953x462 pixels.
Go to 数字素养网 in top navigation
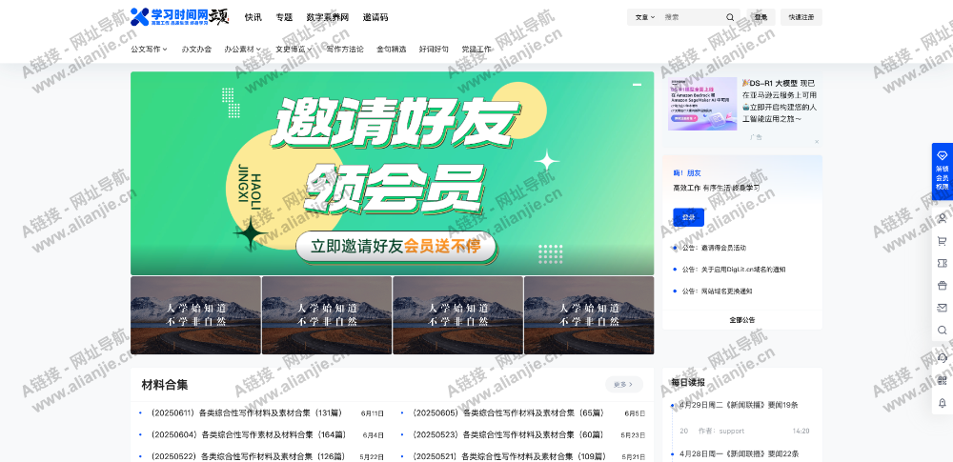[x=328, y=17]
